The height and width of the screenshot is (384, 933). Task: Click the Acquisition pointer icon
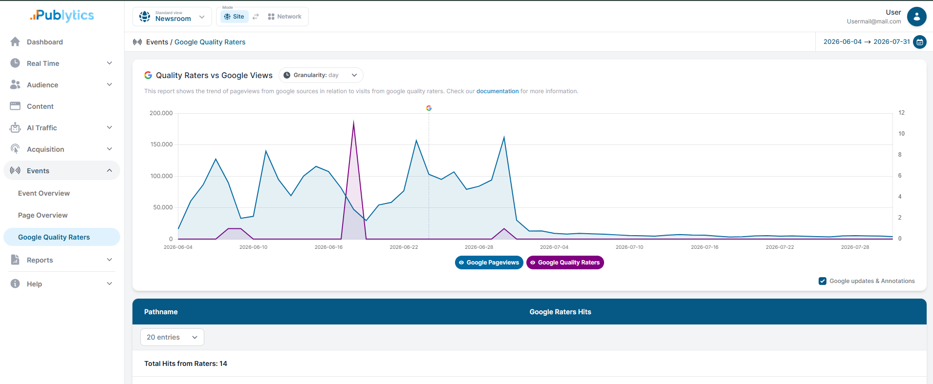(x=15, y=149)
